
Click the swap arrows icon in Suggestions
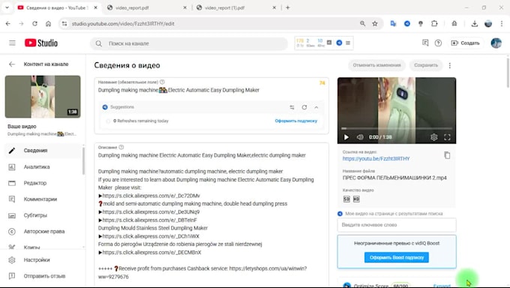tap(292, 107)
